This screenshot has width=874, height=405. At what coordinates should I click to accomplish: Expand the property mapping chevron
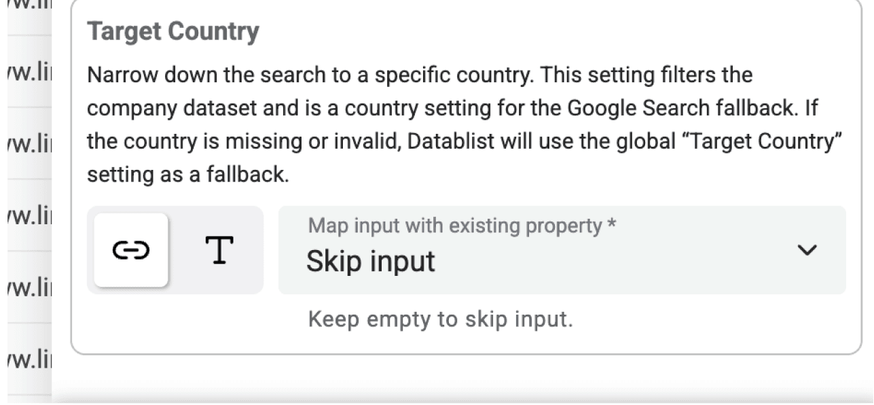tap(806, 250)
